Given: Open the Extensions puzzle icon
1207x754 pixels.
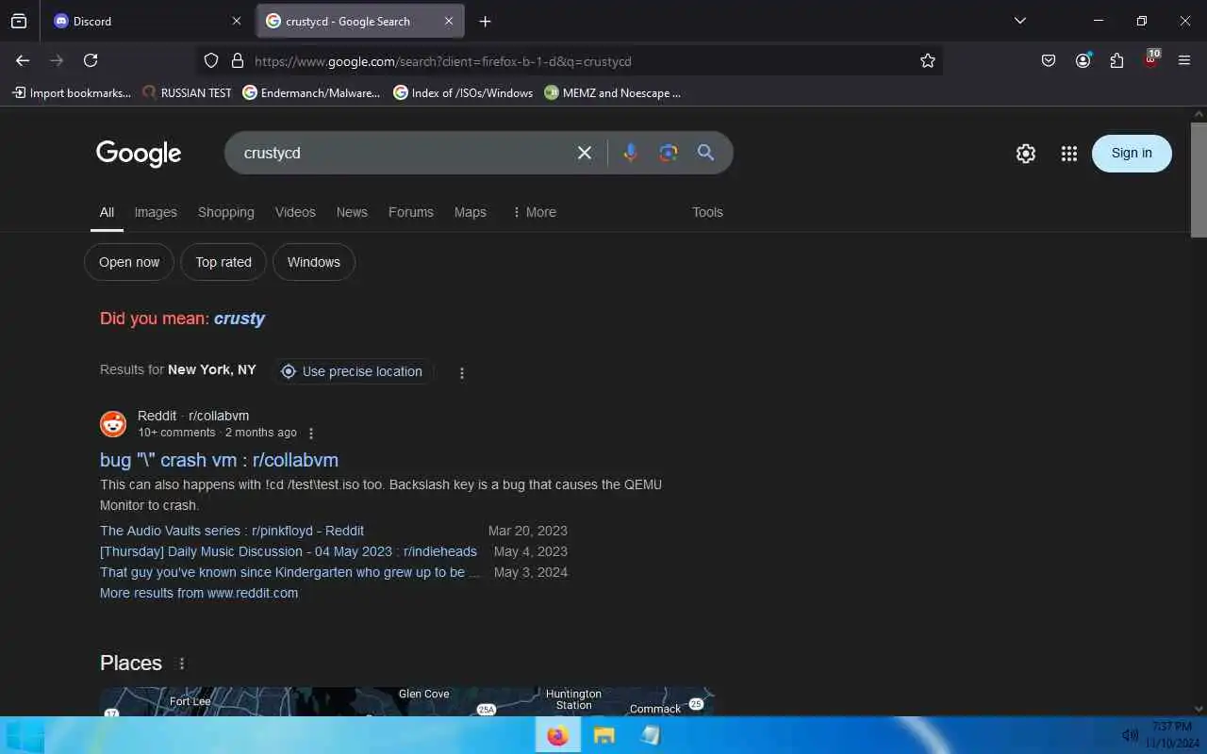Looking at the screenshot, I should (x=1116, y=60).
